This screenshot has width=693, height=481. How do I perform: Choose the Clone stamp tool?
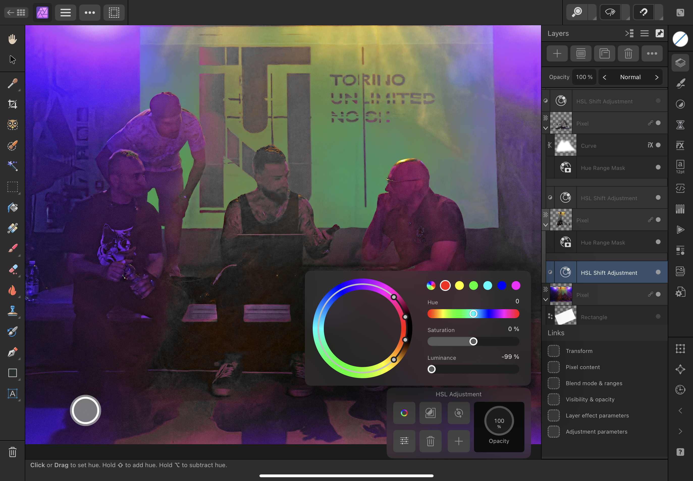12,310
